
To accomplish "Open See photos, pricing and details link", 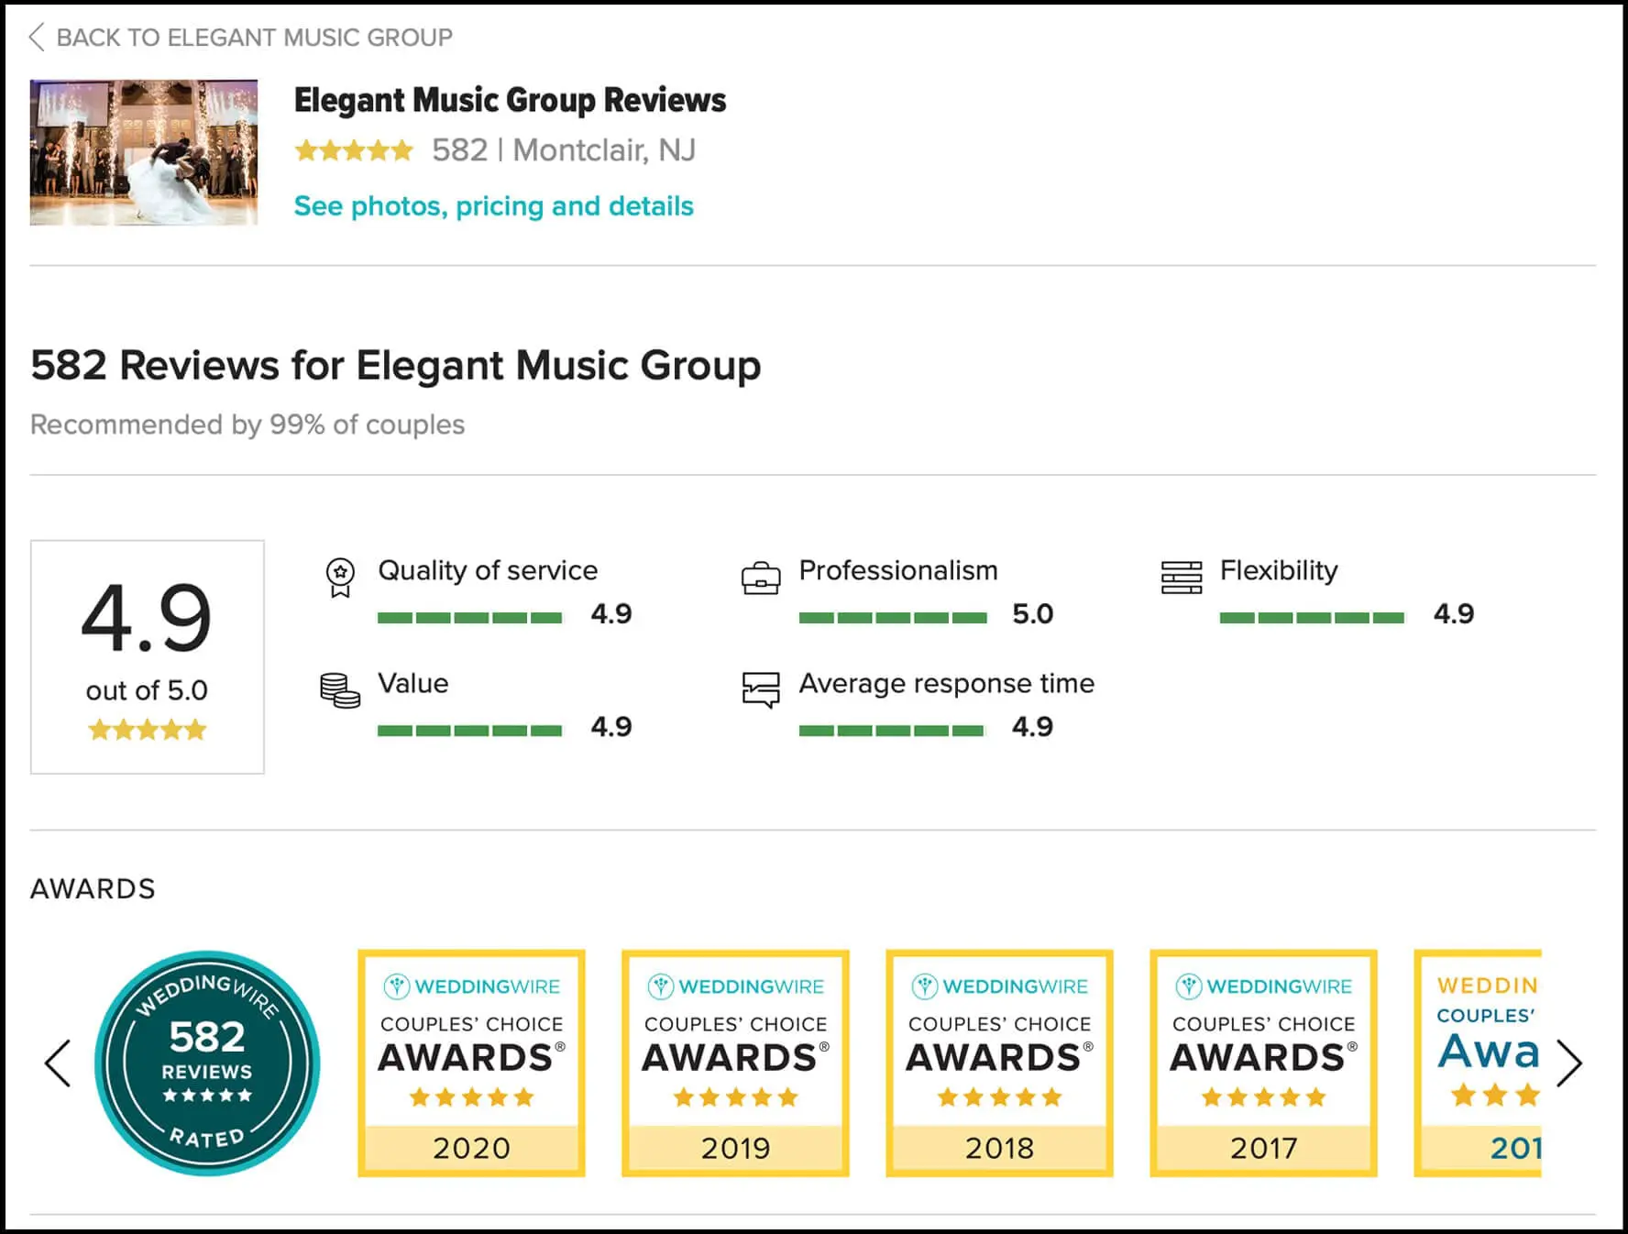I will pyautogui.click(x=493, y=206).
